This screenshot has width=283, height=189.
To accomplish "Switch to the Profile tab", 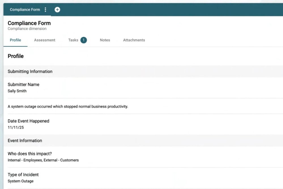I will 15,40.
